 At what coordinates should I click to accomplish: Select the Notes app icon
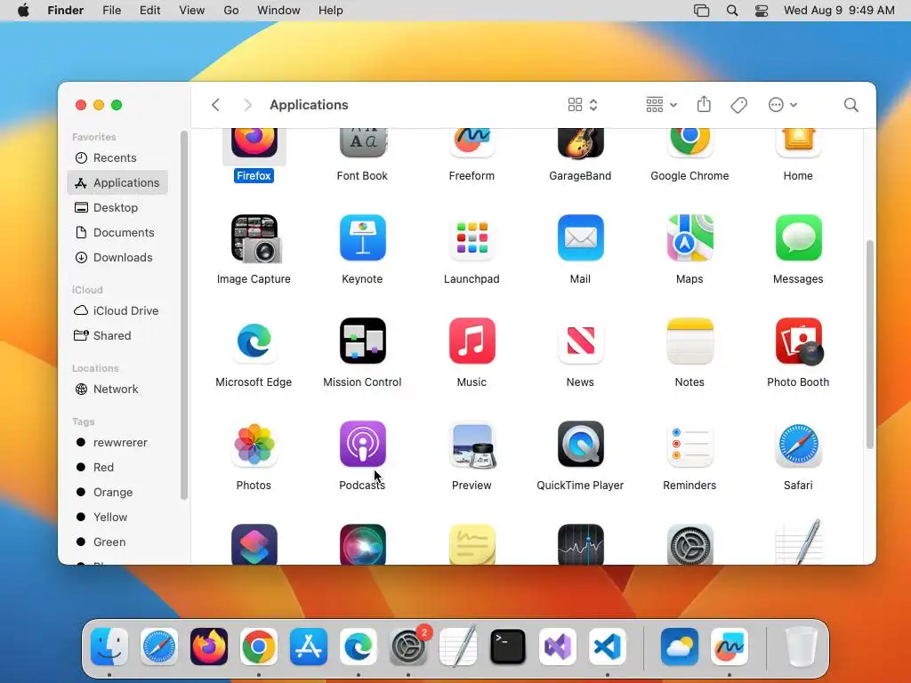point(689,341)
